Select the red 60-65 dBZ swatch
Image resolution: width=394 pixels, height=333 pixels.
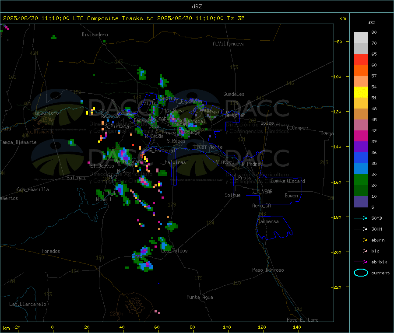point(361,59)
